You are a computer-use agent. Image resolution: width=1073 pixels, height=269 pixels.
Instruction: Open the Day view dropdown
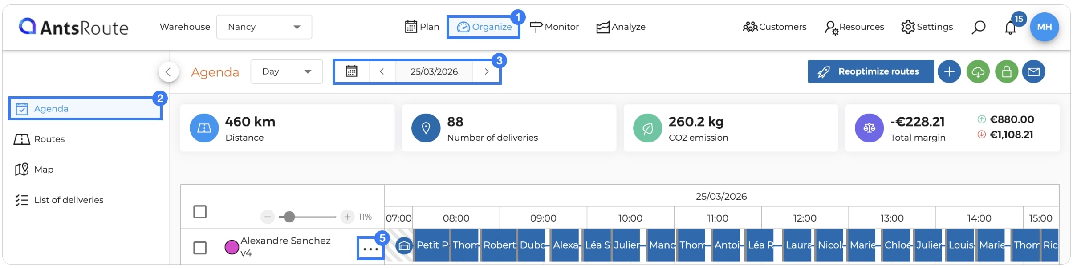(x=286, y=71)
